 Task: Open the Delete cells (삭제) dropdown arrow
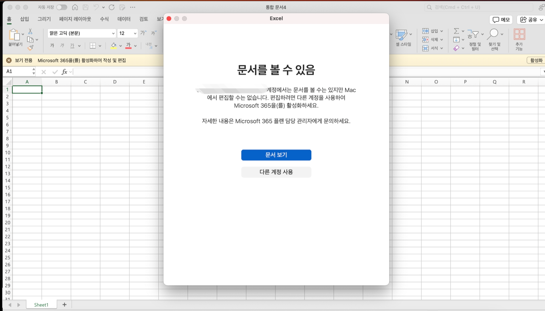pos(442,40)
